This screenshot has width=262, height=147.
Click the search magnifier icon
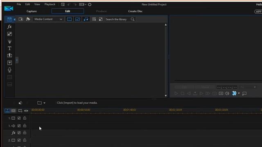pyautogui.click(x=133, y=19)
